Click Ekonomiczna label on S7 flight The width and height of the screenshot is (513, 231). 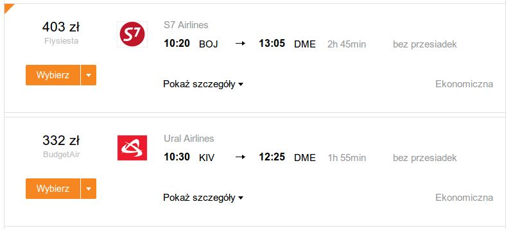click(x=464, y=84)
